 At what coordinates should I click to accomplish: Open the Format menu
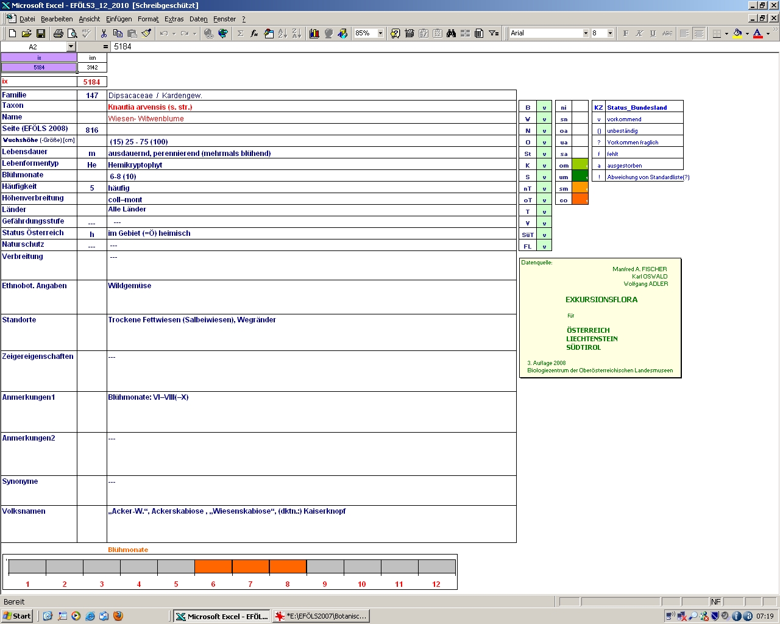click(x=148, y=19)
